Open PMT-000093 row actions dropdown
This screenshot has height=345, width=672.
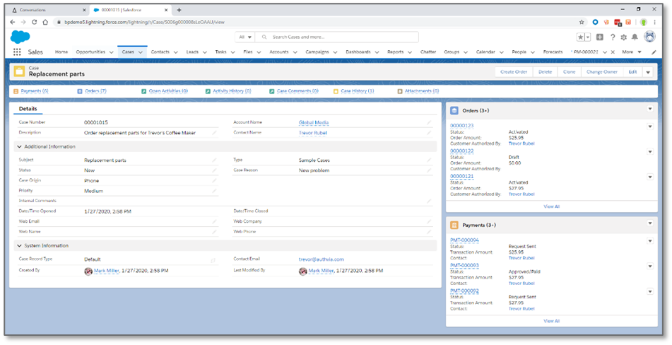coord(649,266)
